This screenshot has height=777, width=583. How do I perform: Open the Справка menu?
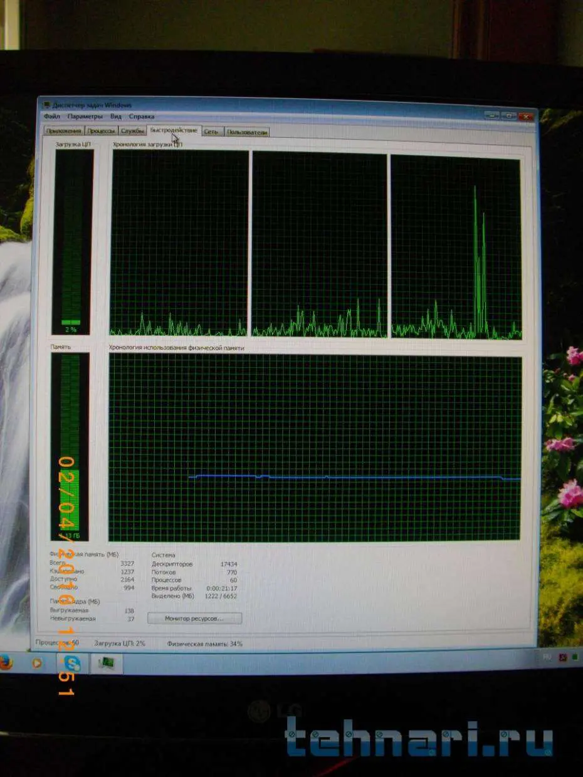coord(142,117)
